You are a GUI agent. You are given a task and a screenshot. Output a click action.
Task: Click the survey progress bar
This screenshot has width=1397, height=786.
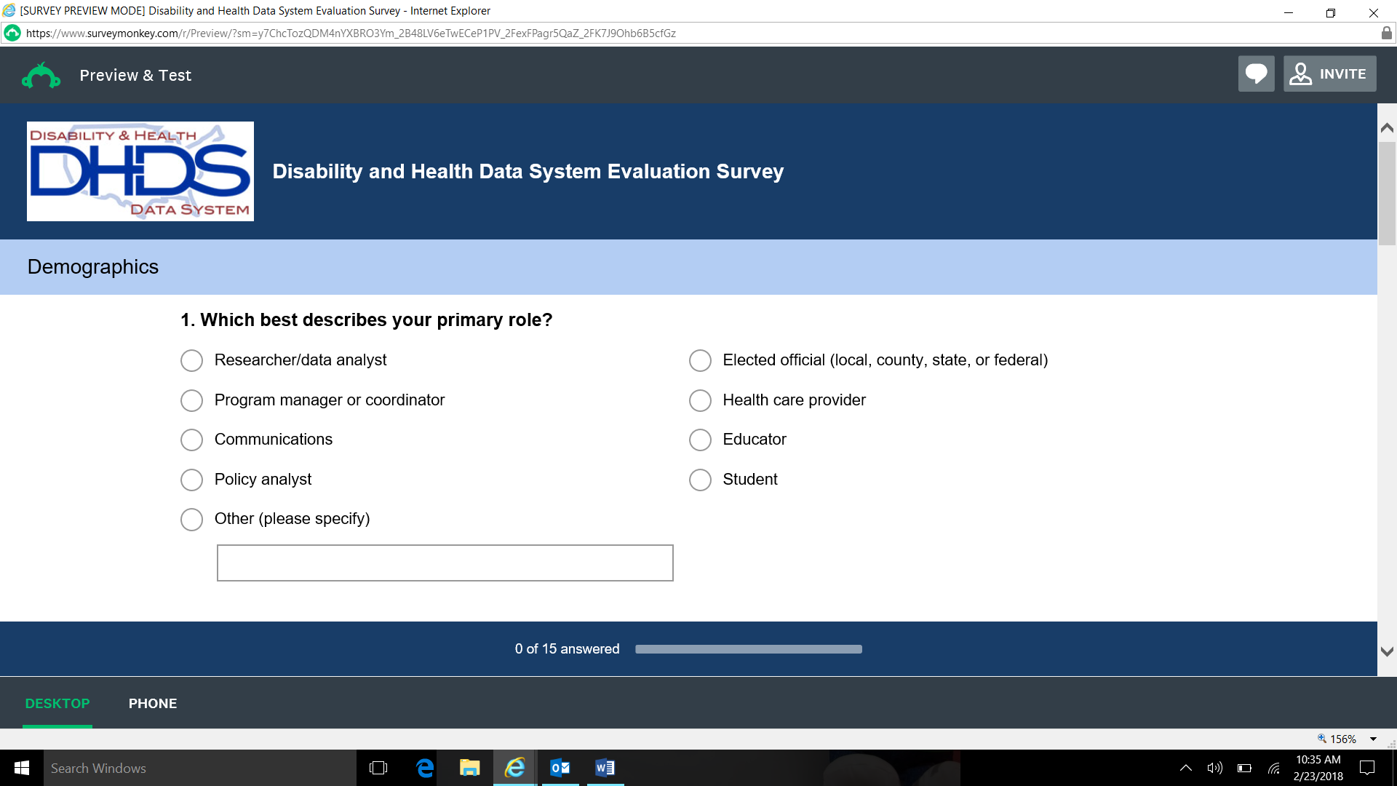(748, 649)
